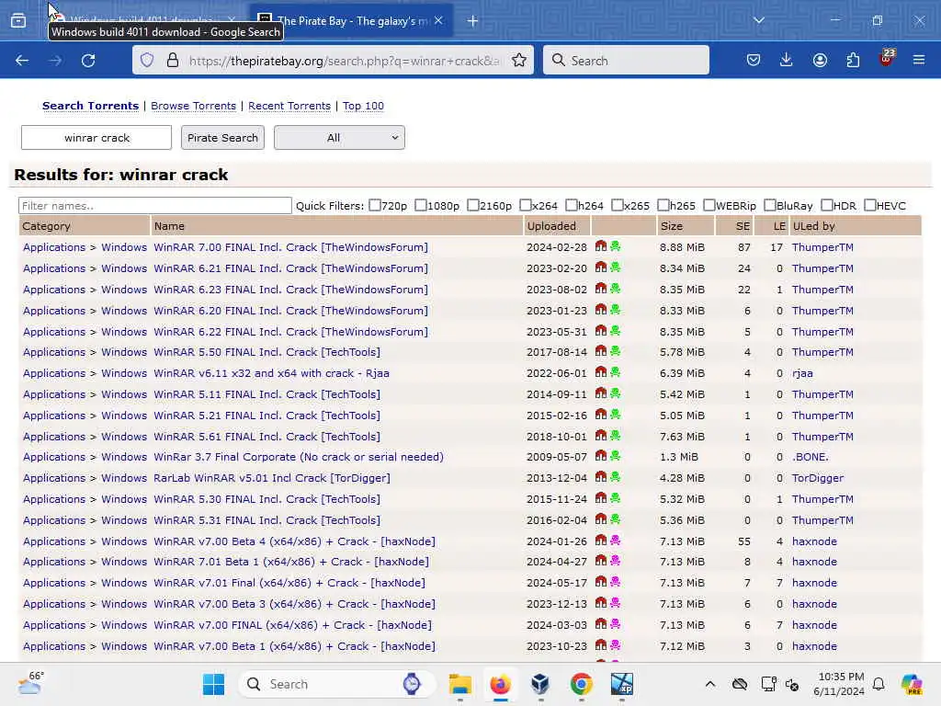Bookmark this page with the star

519,60
